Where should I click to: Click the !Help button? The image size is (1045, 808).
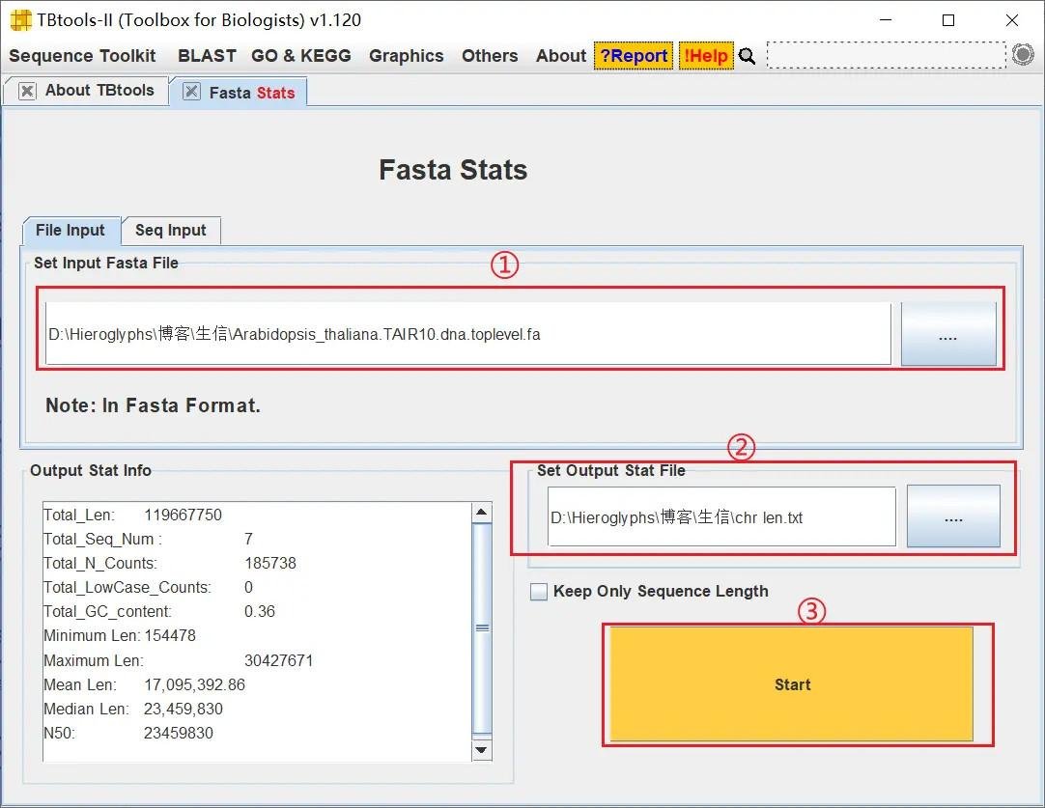pyautogui.click(x=706, y=56)
